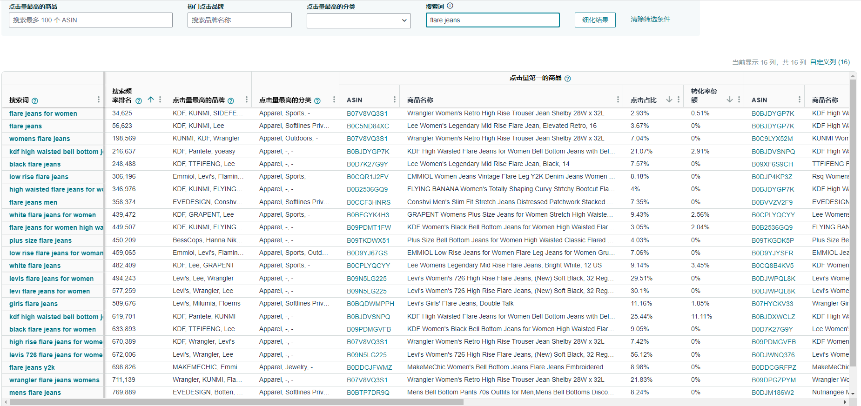Open search term 'flare jeans men'
Screen dimensions: 861x406
[33, 202]
